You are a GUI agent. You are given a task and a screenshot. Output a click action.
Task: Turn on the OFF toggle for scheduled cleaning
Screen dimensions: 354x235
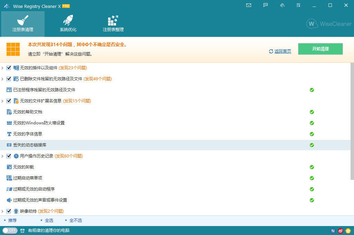tap(10, 231)
